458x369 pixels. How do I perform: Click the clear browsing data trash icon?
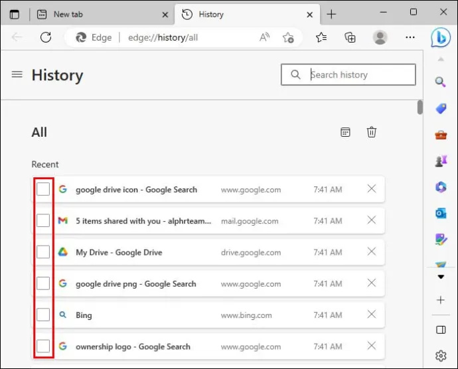[372, 132]
